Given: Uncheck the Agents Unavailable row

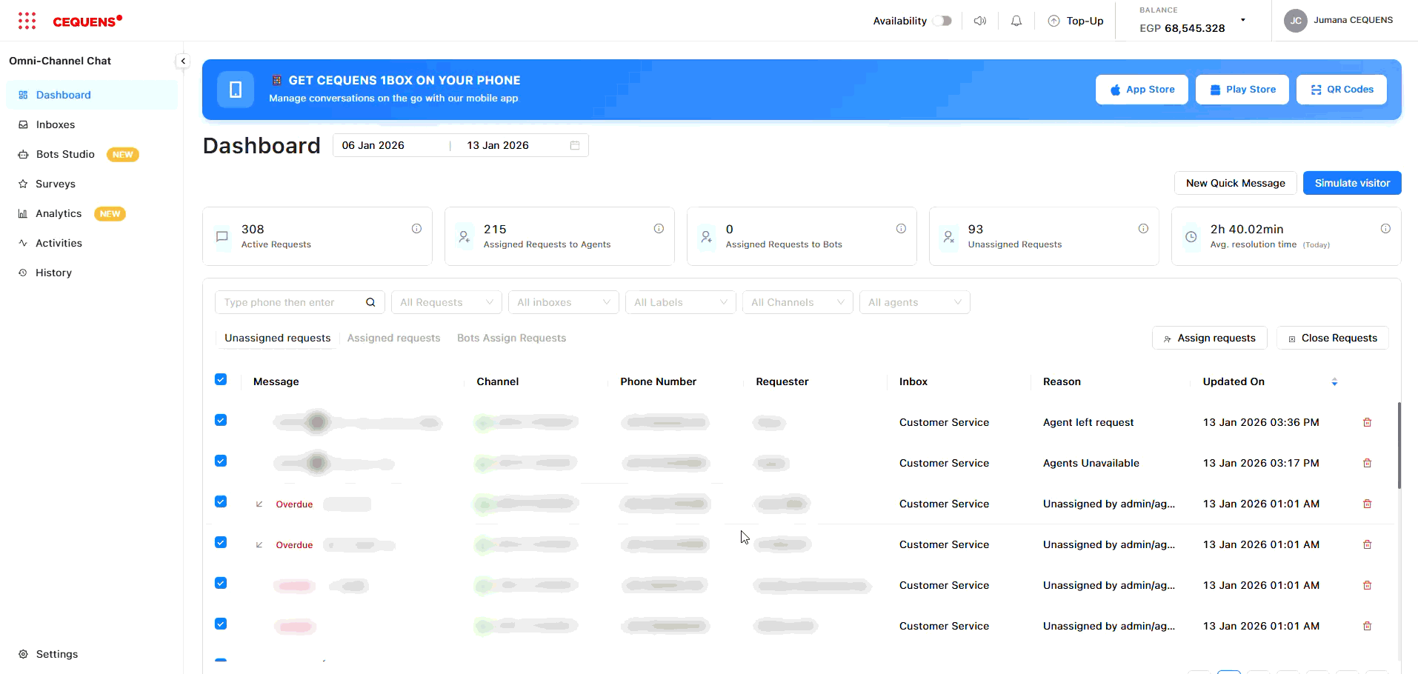Looking at the screenshot, I should pyautogui.click(x=221, y=461).
